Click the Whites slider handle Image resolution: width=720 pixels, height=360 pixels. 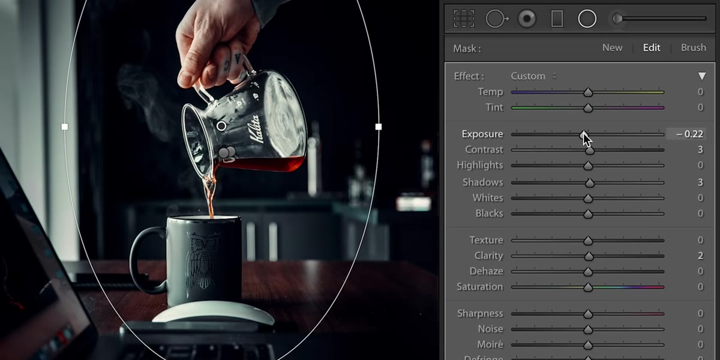click(588, 198)
